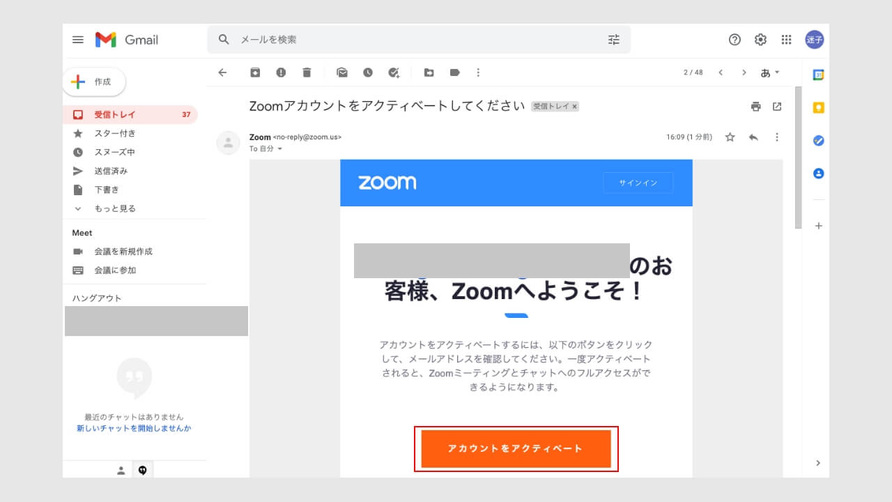Image resolution: width=892 pixels, height=502 pixels.
Task: Click the email vertical scrollbar
Action: point(798,158)
